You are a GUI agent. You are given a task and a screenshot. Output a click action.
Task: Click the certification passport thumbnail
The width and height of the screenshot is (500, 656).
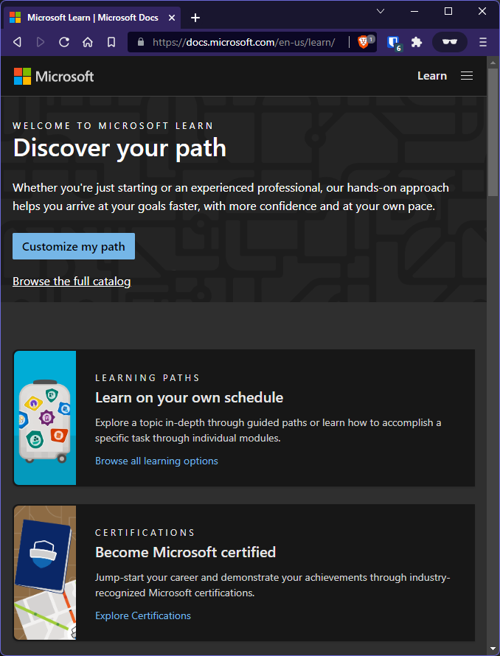(45, 573)
